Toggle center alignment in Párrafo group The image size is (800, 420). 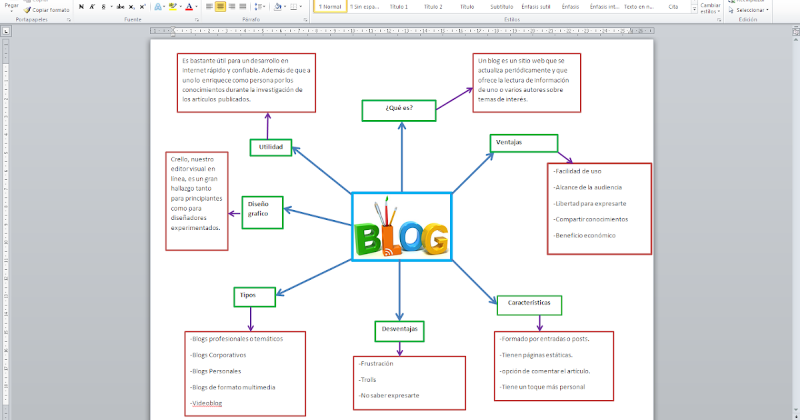click(x=220, y=7)
